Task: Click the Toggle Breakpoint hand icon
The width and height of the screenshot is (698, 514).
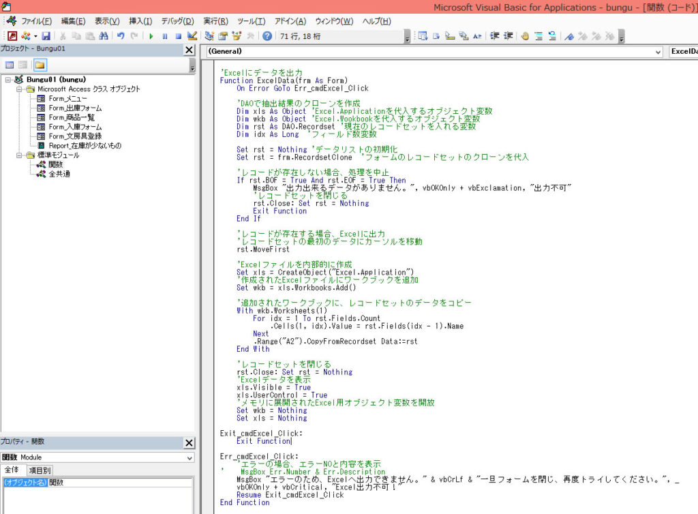Action: pyautogui.click(x=525, y=36)
